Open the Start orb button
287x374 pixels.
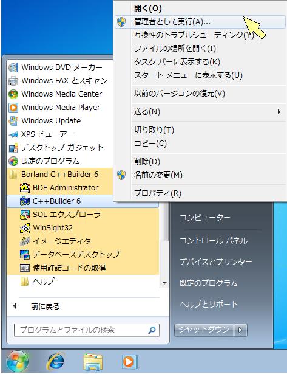[17, 361]
